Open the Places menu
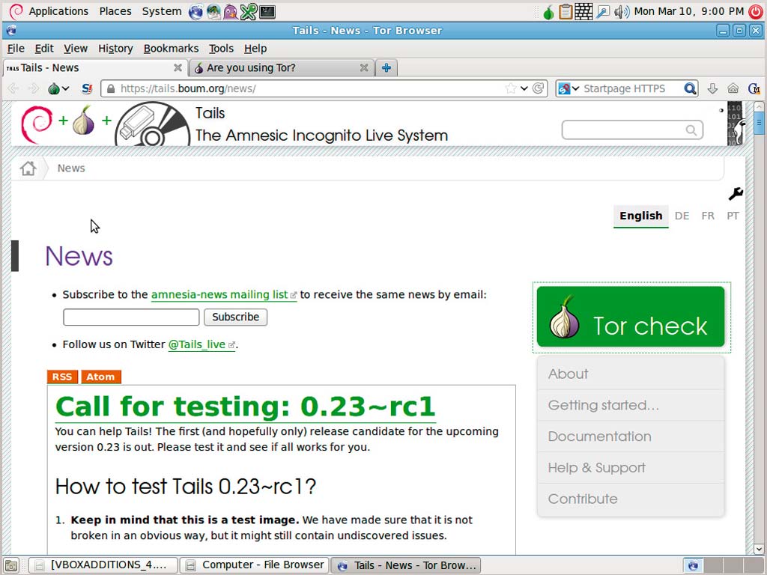The width and height of the screenshot is (767, 575). [115, 11]
